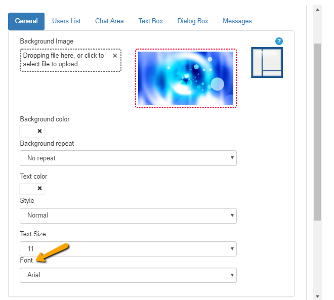Open the Text color swatch picker
This screenshot has height=300, width=334.
27,188
